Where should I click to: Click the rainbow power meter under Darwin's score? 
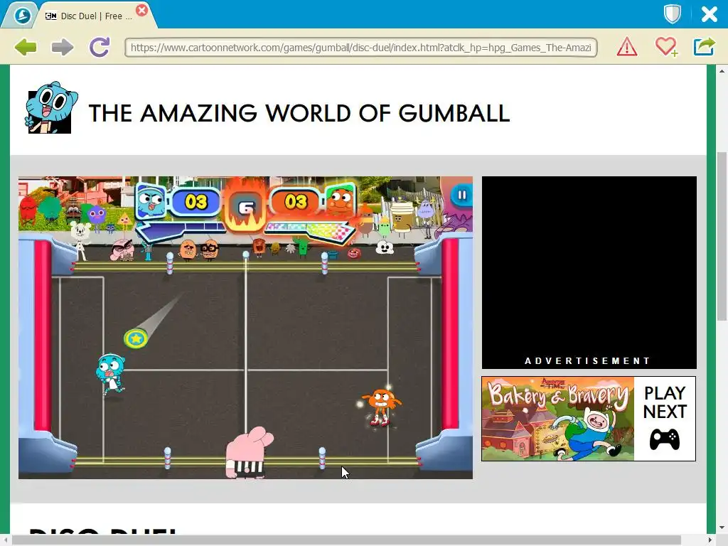pos(309,231)
